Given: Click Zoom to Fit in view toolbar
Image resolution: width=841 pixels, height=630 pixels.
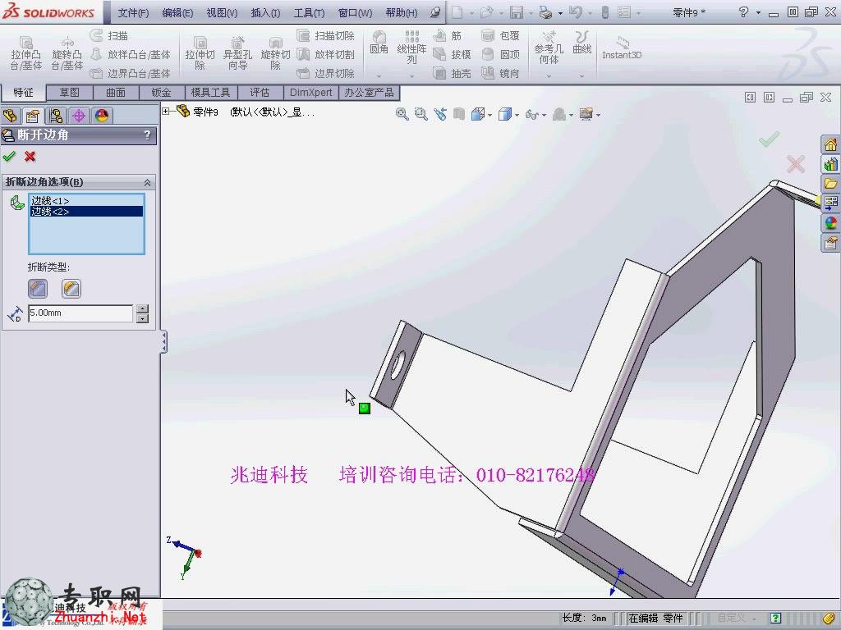Looking at the screenshot, I should pos(402,114).
